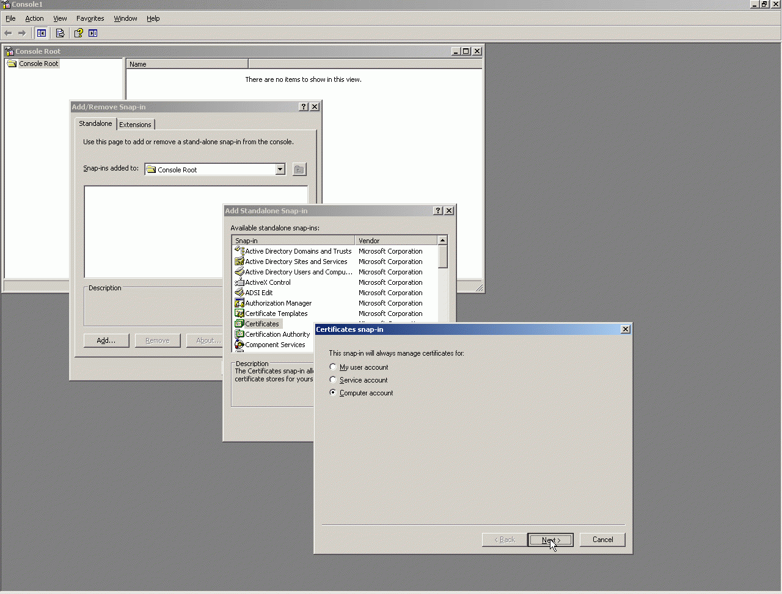Switch to the Standalone tab
The image size is (782, 594).
(95, 123)
